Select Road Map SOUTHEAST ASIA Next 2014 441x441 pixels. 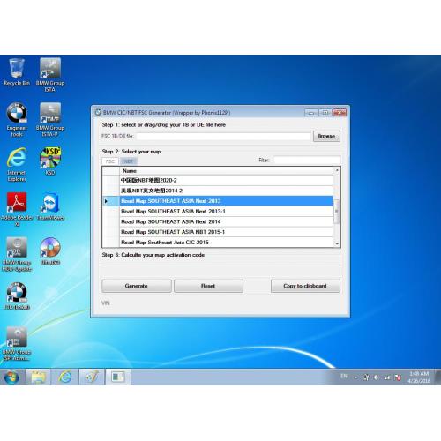227,221
